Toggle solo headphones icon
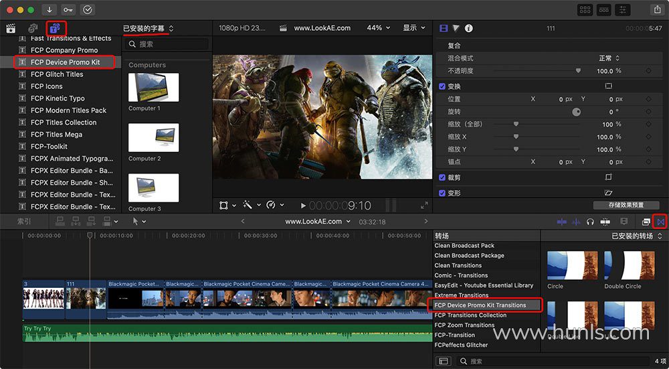 591,222
